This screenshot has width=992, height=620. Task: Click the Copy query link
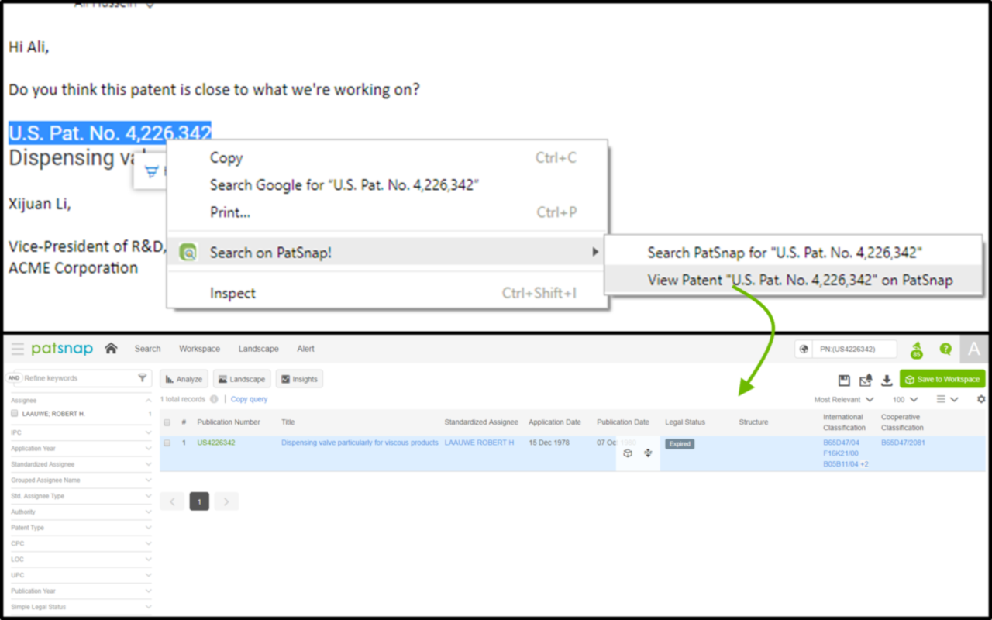tap(249, 399)
